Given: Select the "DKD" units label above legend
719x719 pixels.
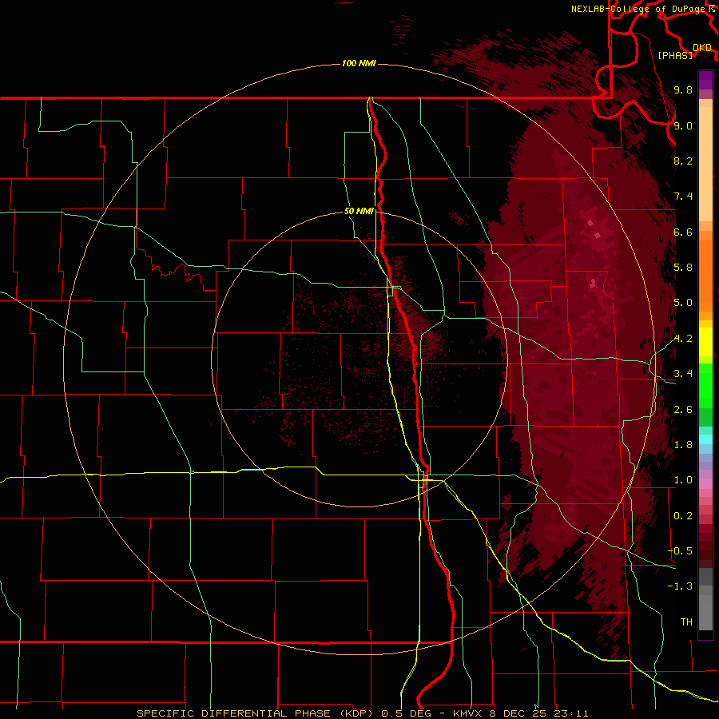Looking at the screenshot, I should tap(702, 47).
